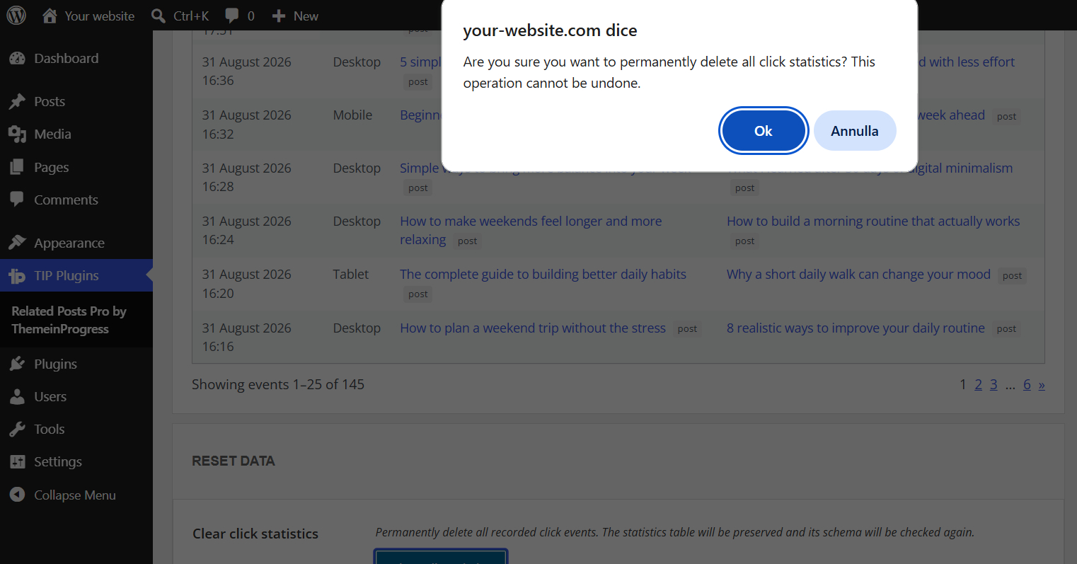Viewport: 1077px width, 564px height.
Task: Confirm deletion with the Ok button
Action: coord(764,131)
